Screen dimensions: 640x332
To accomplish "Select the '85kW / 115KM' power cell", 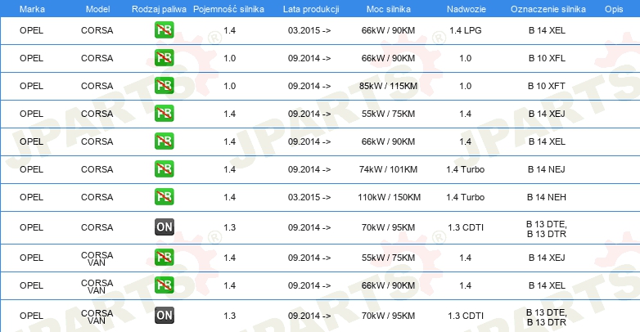I will pyautogui.click(x=388, y=86).
